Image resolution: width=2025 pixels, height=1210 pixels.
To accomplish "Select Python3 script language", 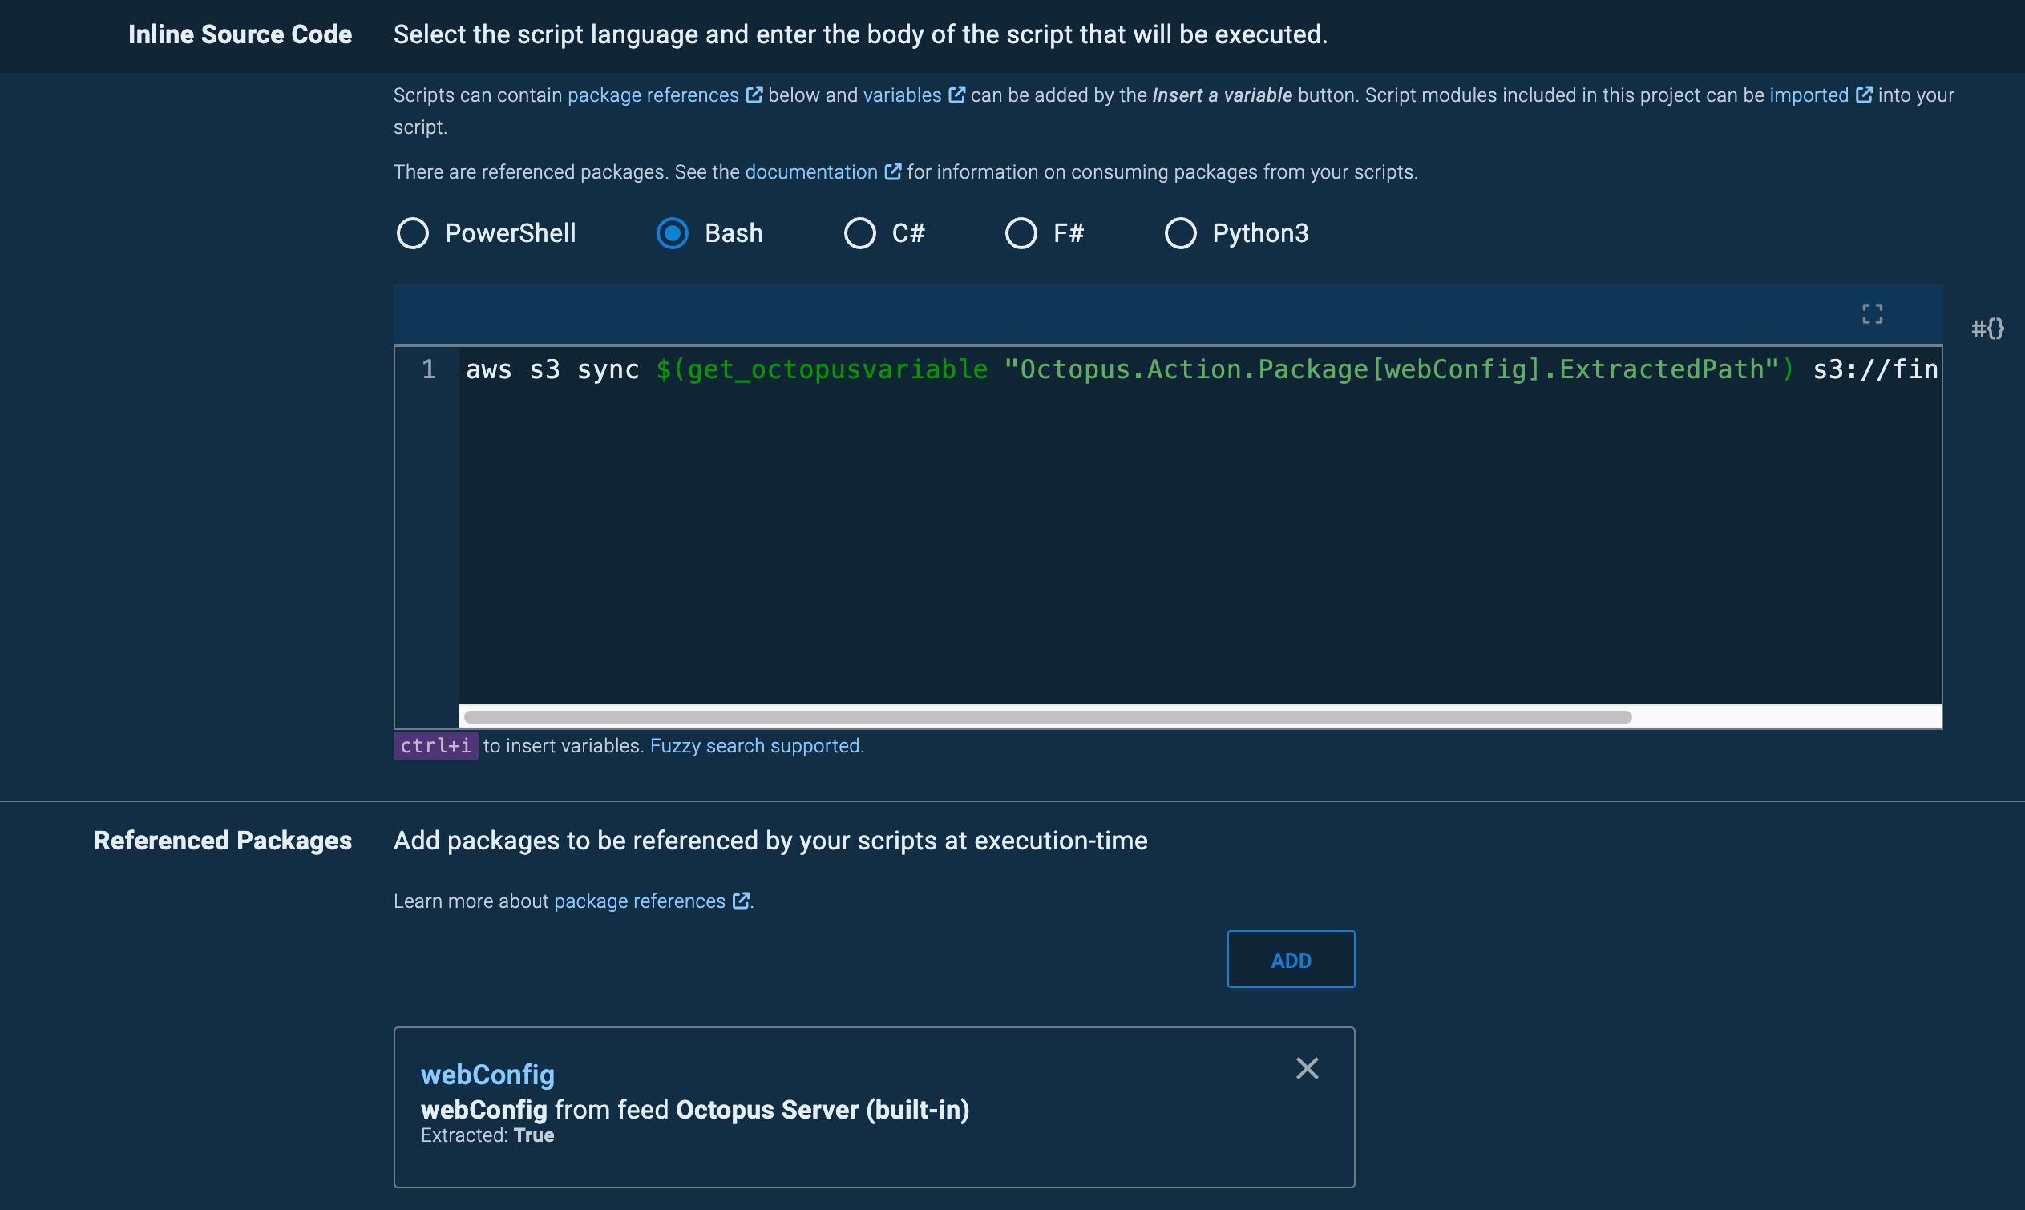I will [x=1180, y=233].
